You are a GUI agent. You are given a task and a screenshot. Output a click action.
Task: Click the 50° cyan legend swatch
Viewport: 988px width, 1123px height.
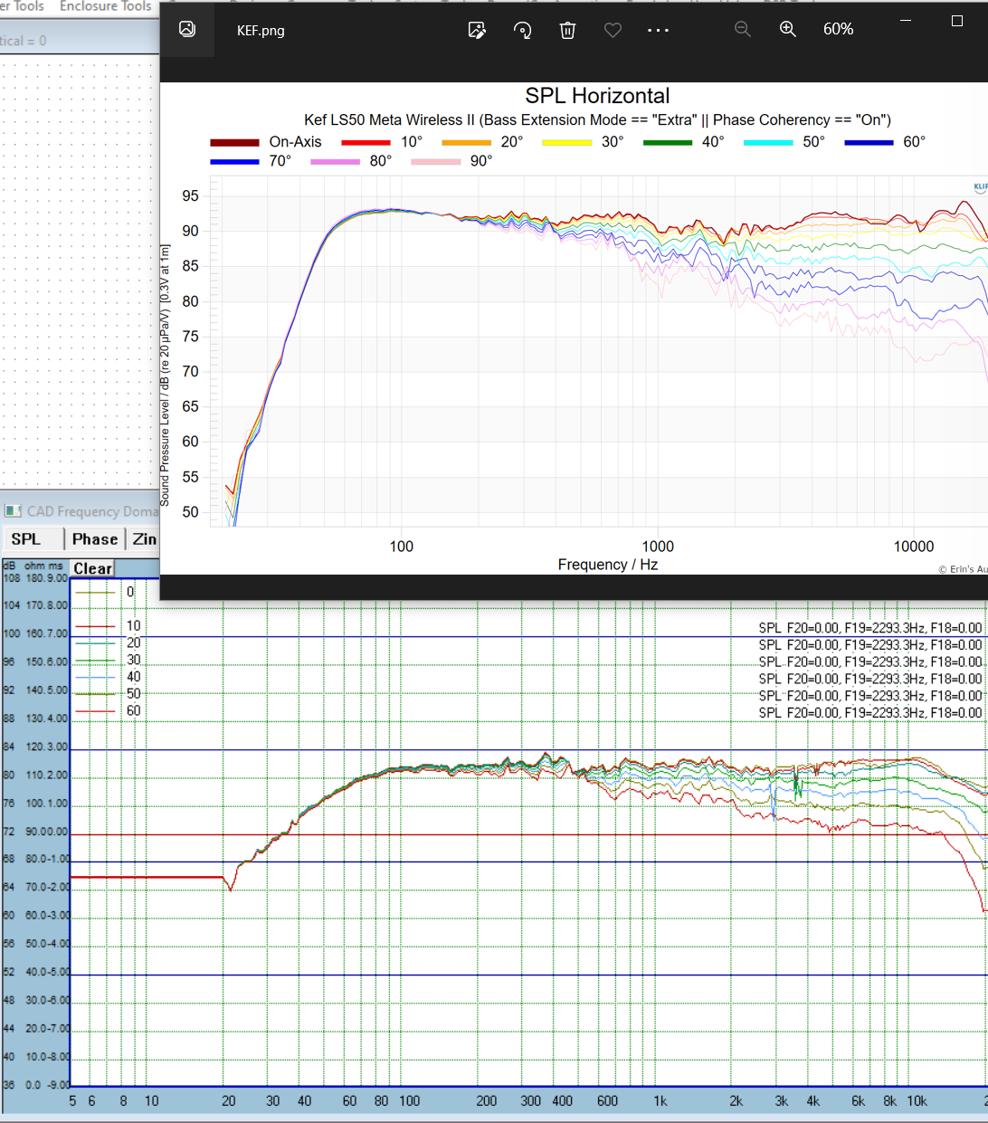[768, 142]
